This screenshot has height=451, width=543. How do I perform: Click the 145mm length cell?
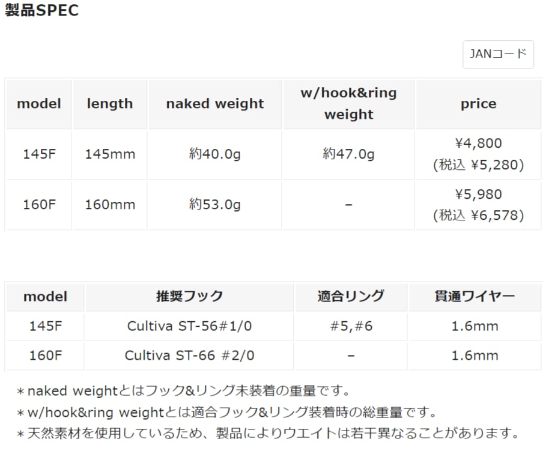coord(110,154)
